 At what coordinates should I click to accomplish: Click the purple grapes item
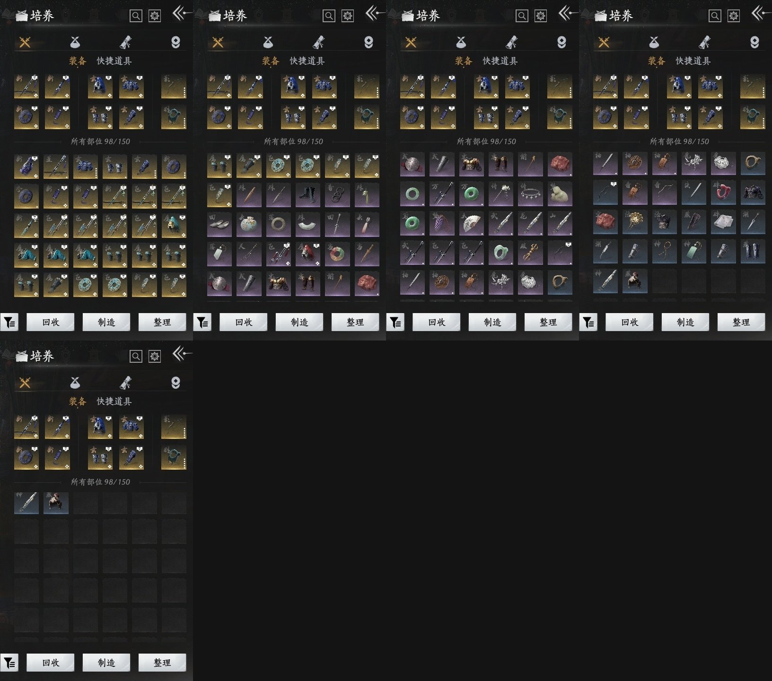point(442,224)
